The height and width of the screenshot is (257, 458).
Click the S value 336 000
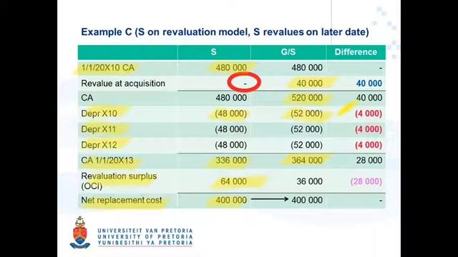[231, 160]
